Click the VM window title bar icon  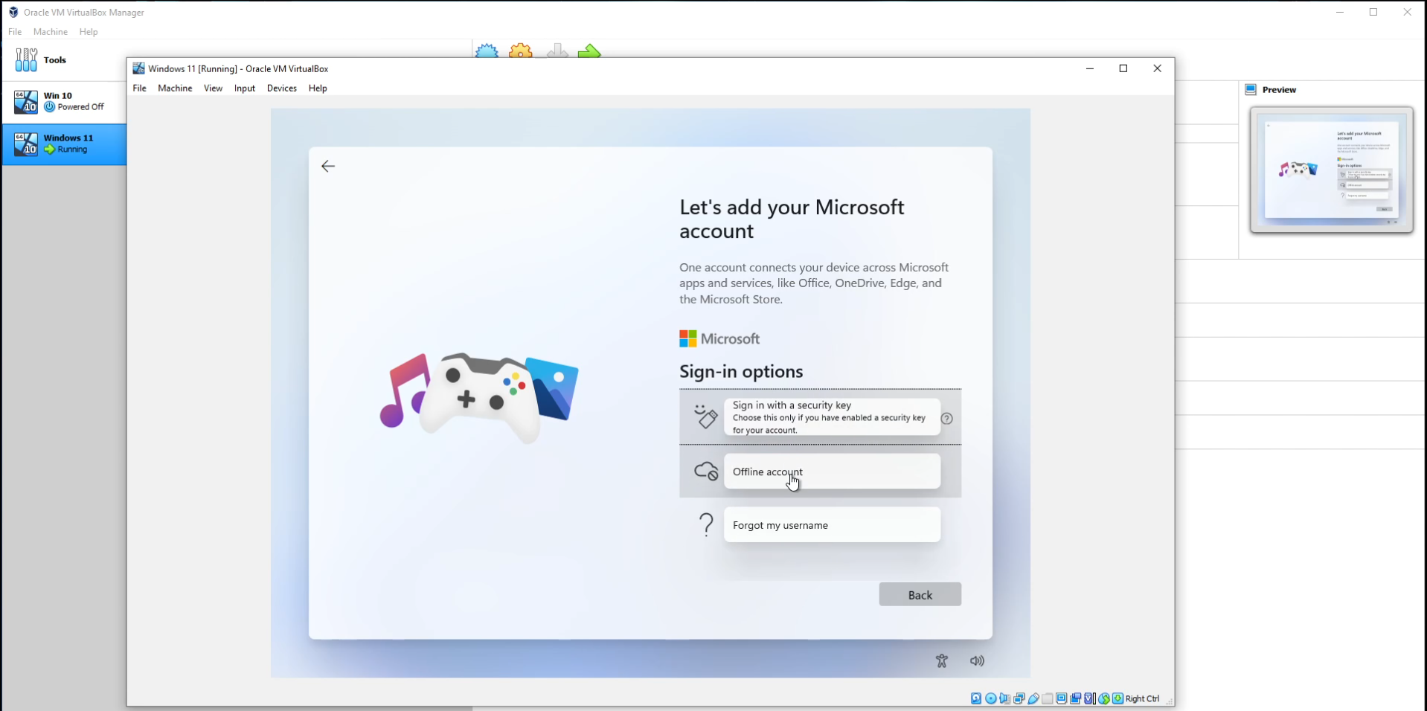pos(138,68)
